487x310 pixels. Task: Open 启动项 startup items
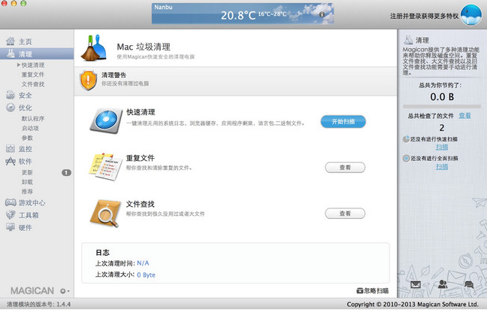point(30,129)
